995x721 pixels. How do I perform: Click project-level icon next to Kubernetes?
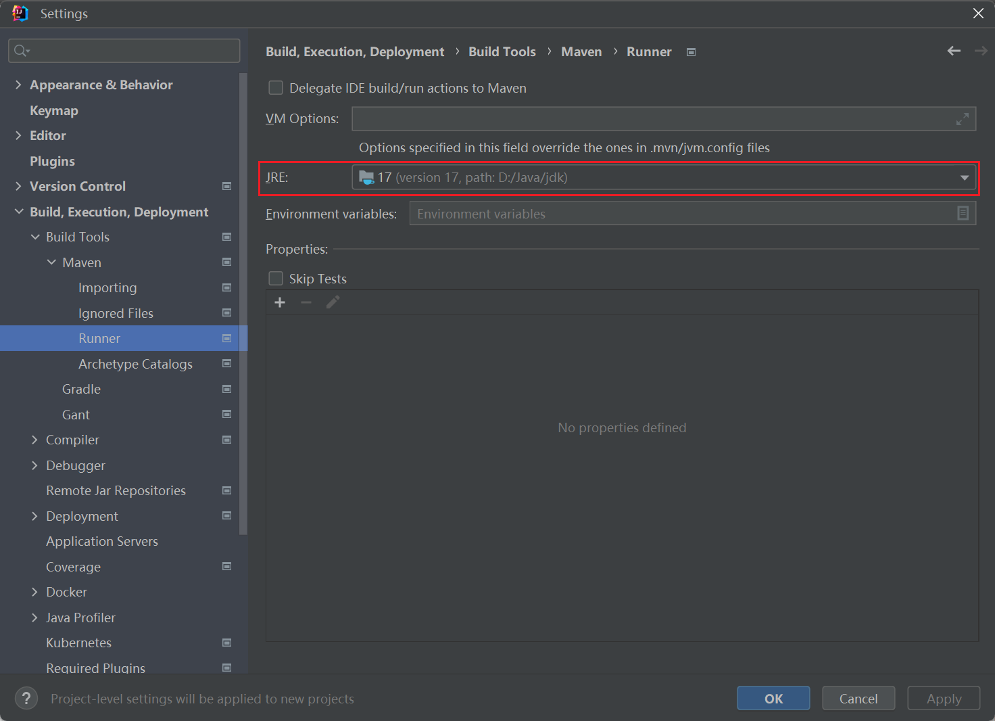click(x=227, y=643)
